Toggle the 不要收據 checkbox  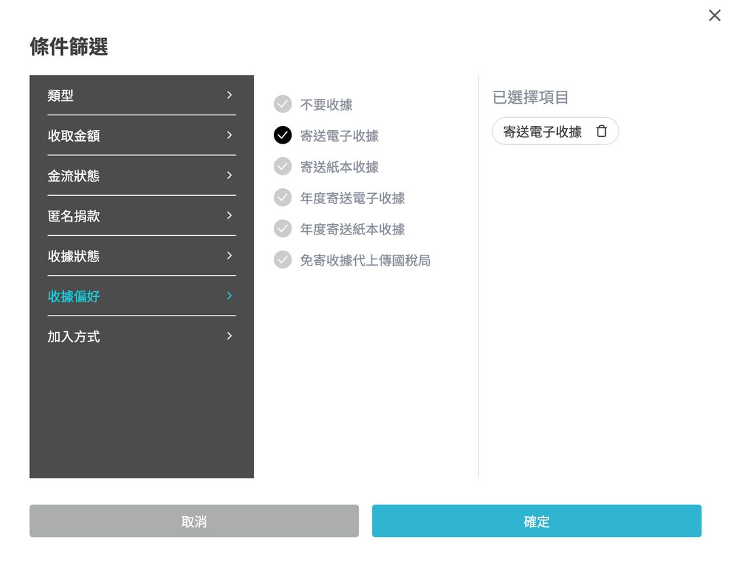(x=283, y=104)
